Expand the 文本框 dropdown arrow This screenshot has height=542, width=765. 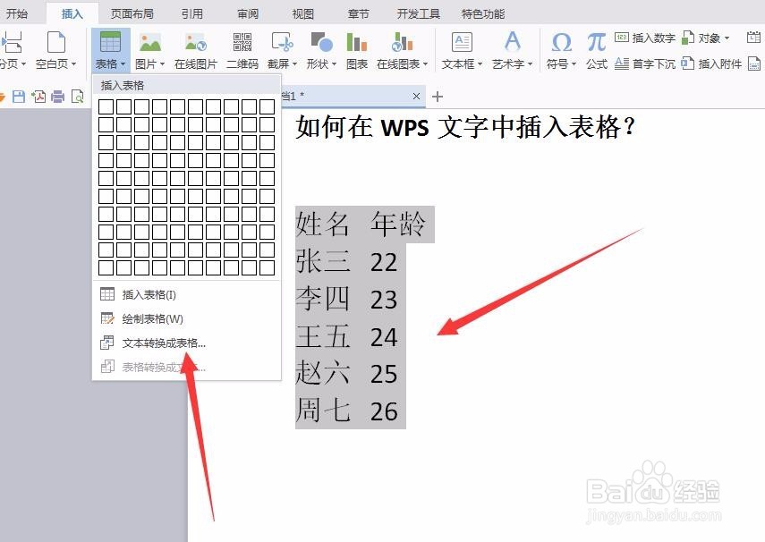(480, 64)
